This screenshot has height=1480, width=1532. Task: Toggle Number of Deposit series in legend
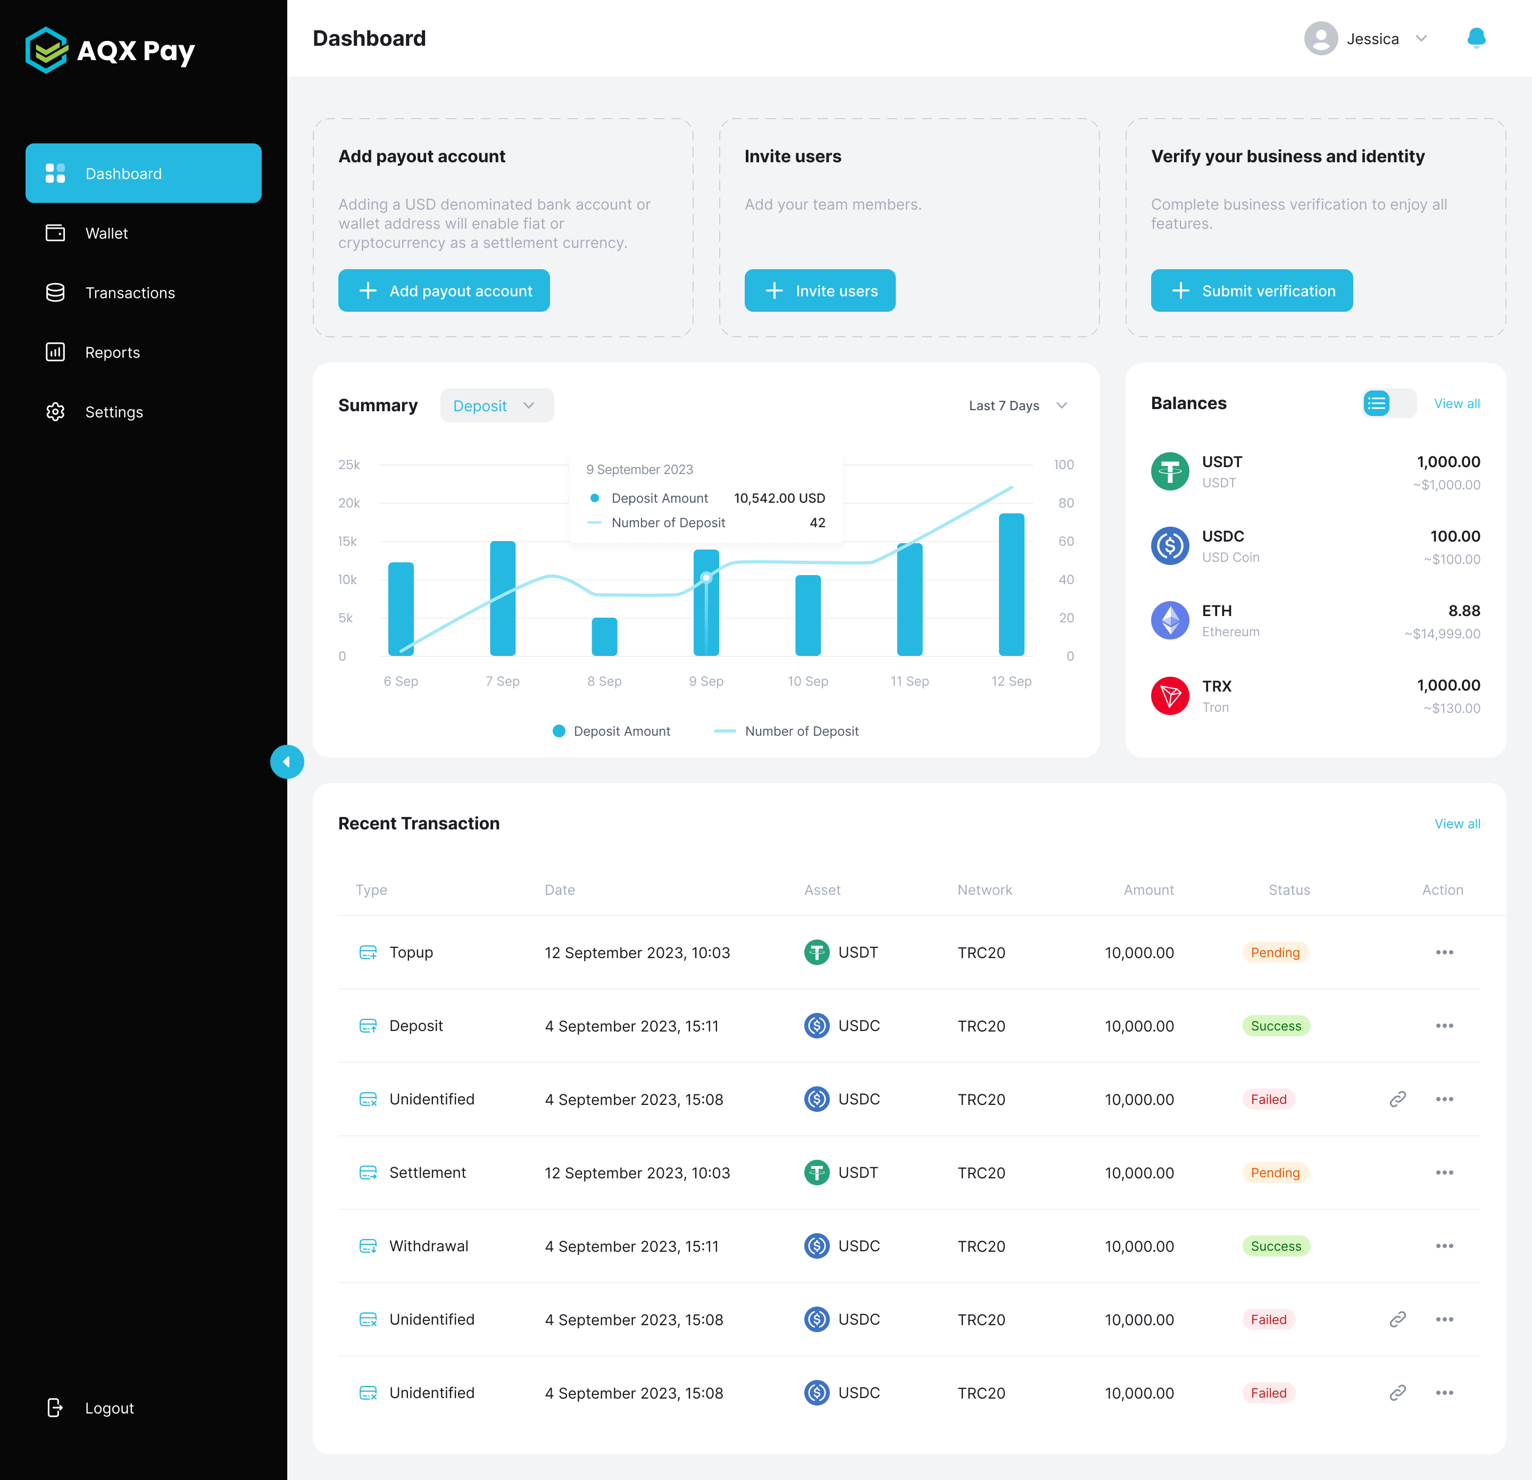[786, 731]
